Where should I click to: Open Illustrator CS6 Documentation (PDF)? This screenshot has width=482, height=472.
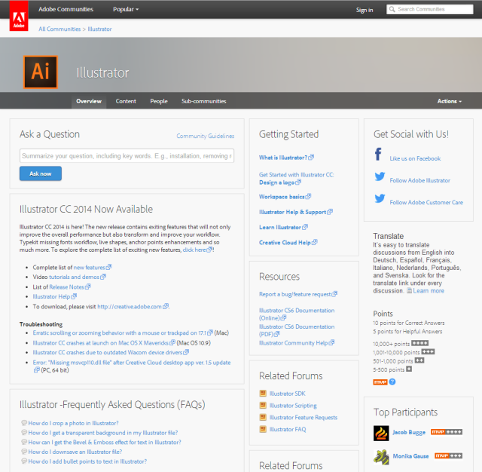coord(297,330)
